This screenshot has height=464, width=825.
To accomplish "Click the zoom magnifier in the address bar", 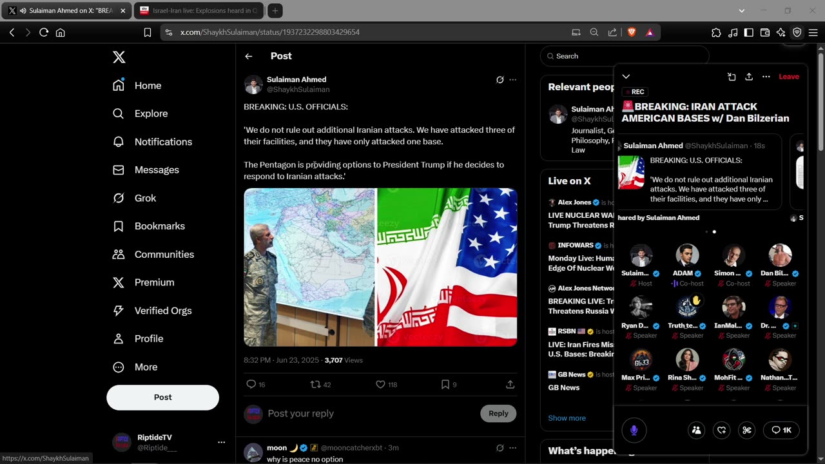I will click(594, 32).
